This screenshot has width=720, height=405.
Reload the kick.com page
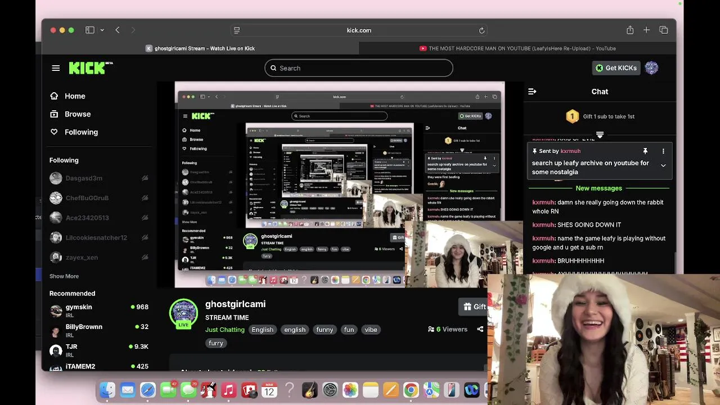[x=481, y=30]
